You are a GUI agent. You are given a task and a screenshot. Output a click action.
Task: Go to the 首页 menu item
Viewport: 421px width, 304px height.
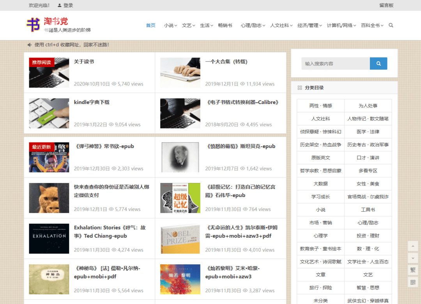point(150,25)
